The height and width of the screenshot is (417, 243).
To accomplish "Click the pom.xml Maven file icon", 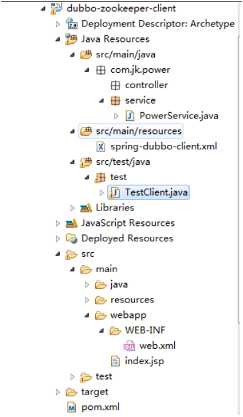I will (x=72, y=407).
